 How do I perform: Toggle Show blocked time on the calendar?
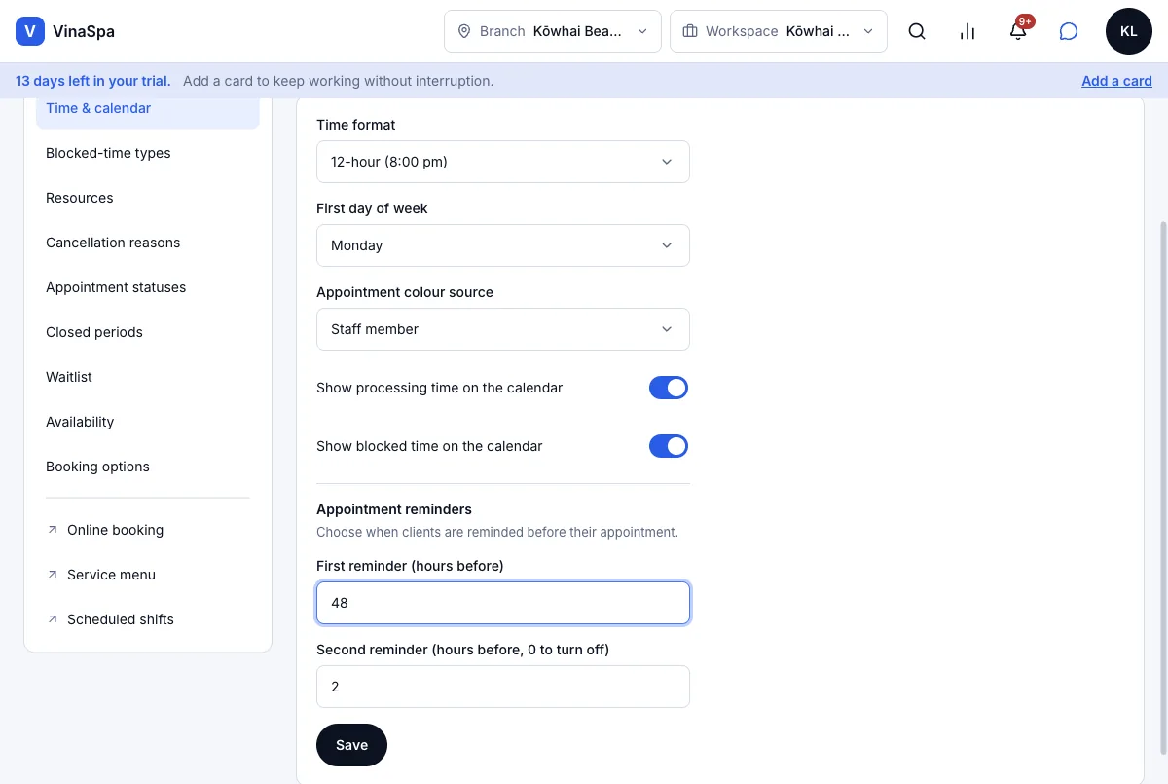[669, 446]
